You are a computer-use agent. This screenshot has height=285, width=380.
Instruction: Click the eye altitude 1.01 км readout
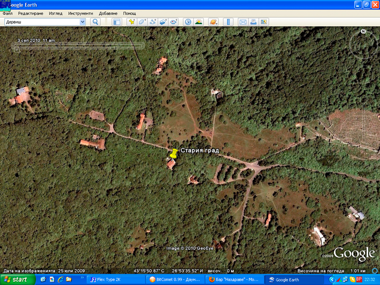358,271
